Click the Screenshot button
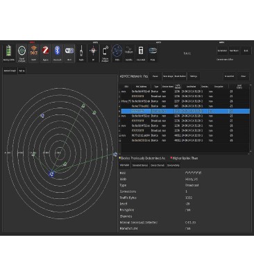 point(229,76)
